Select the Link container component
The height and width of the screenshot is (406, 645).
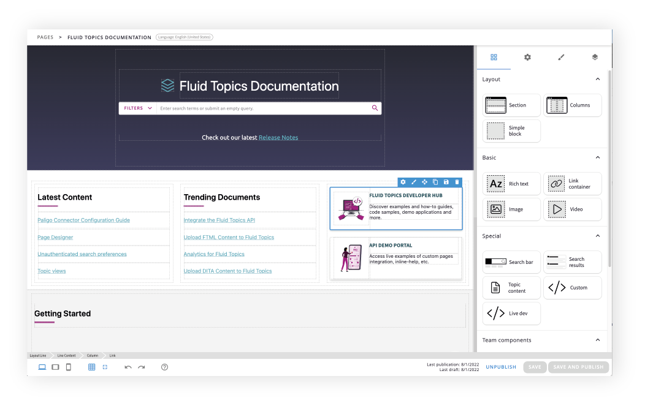pyautogui.click(x=573, y=184)
